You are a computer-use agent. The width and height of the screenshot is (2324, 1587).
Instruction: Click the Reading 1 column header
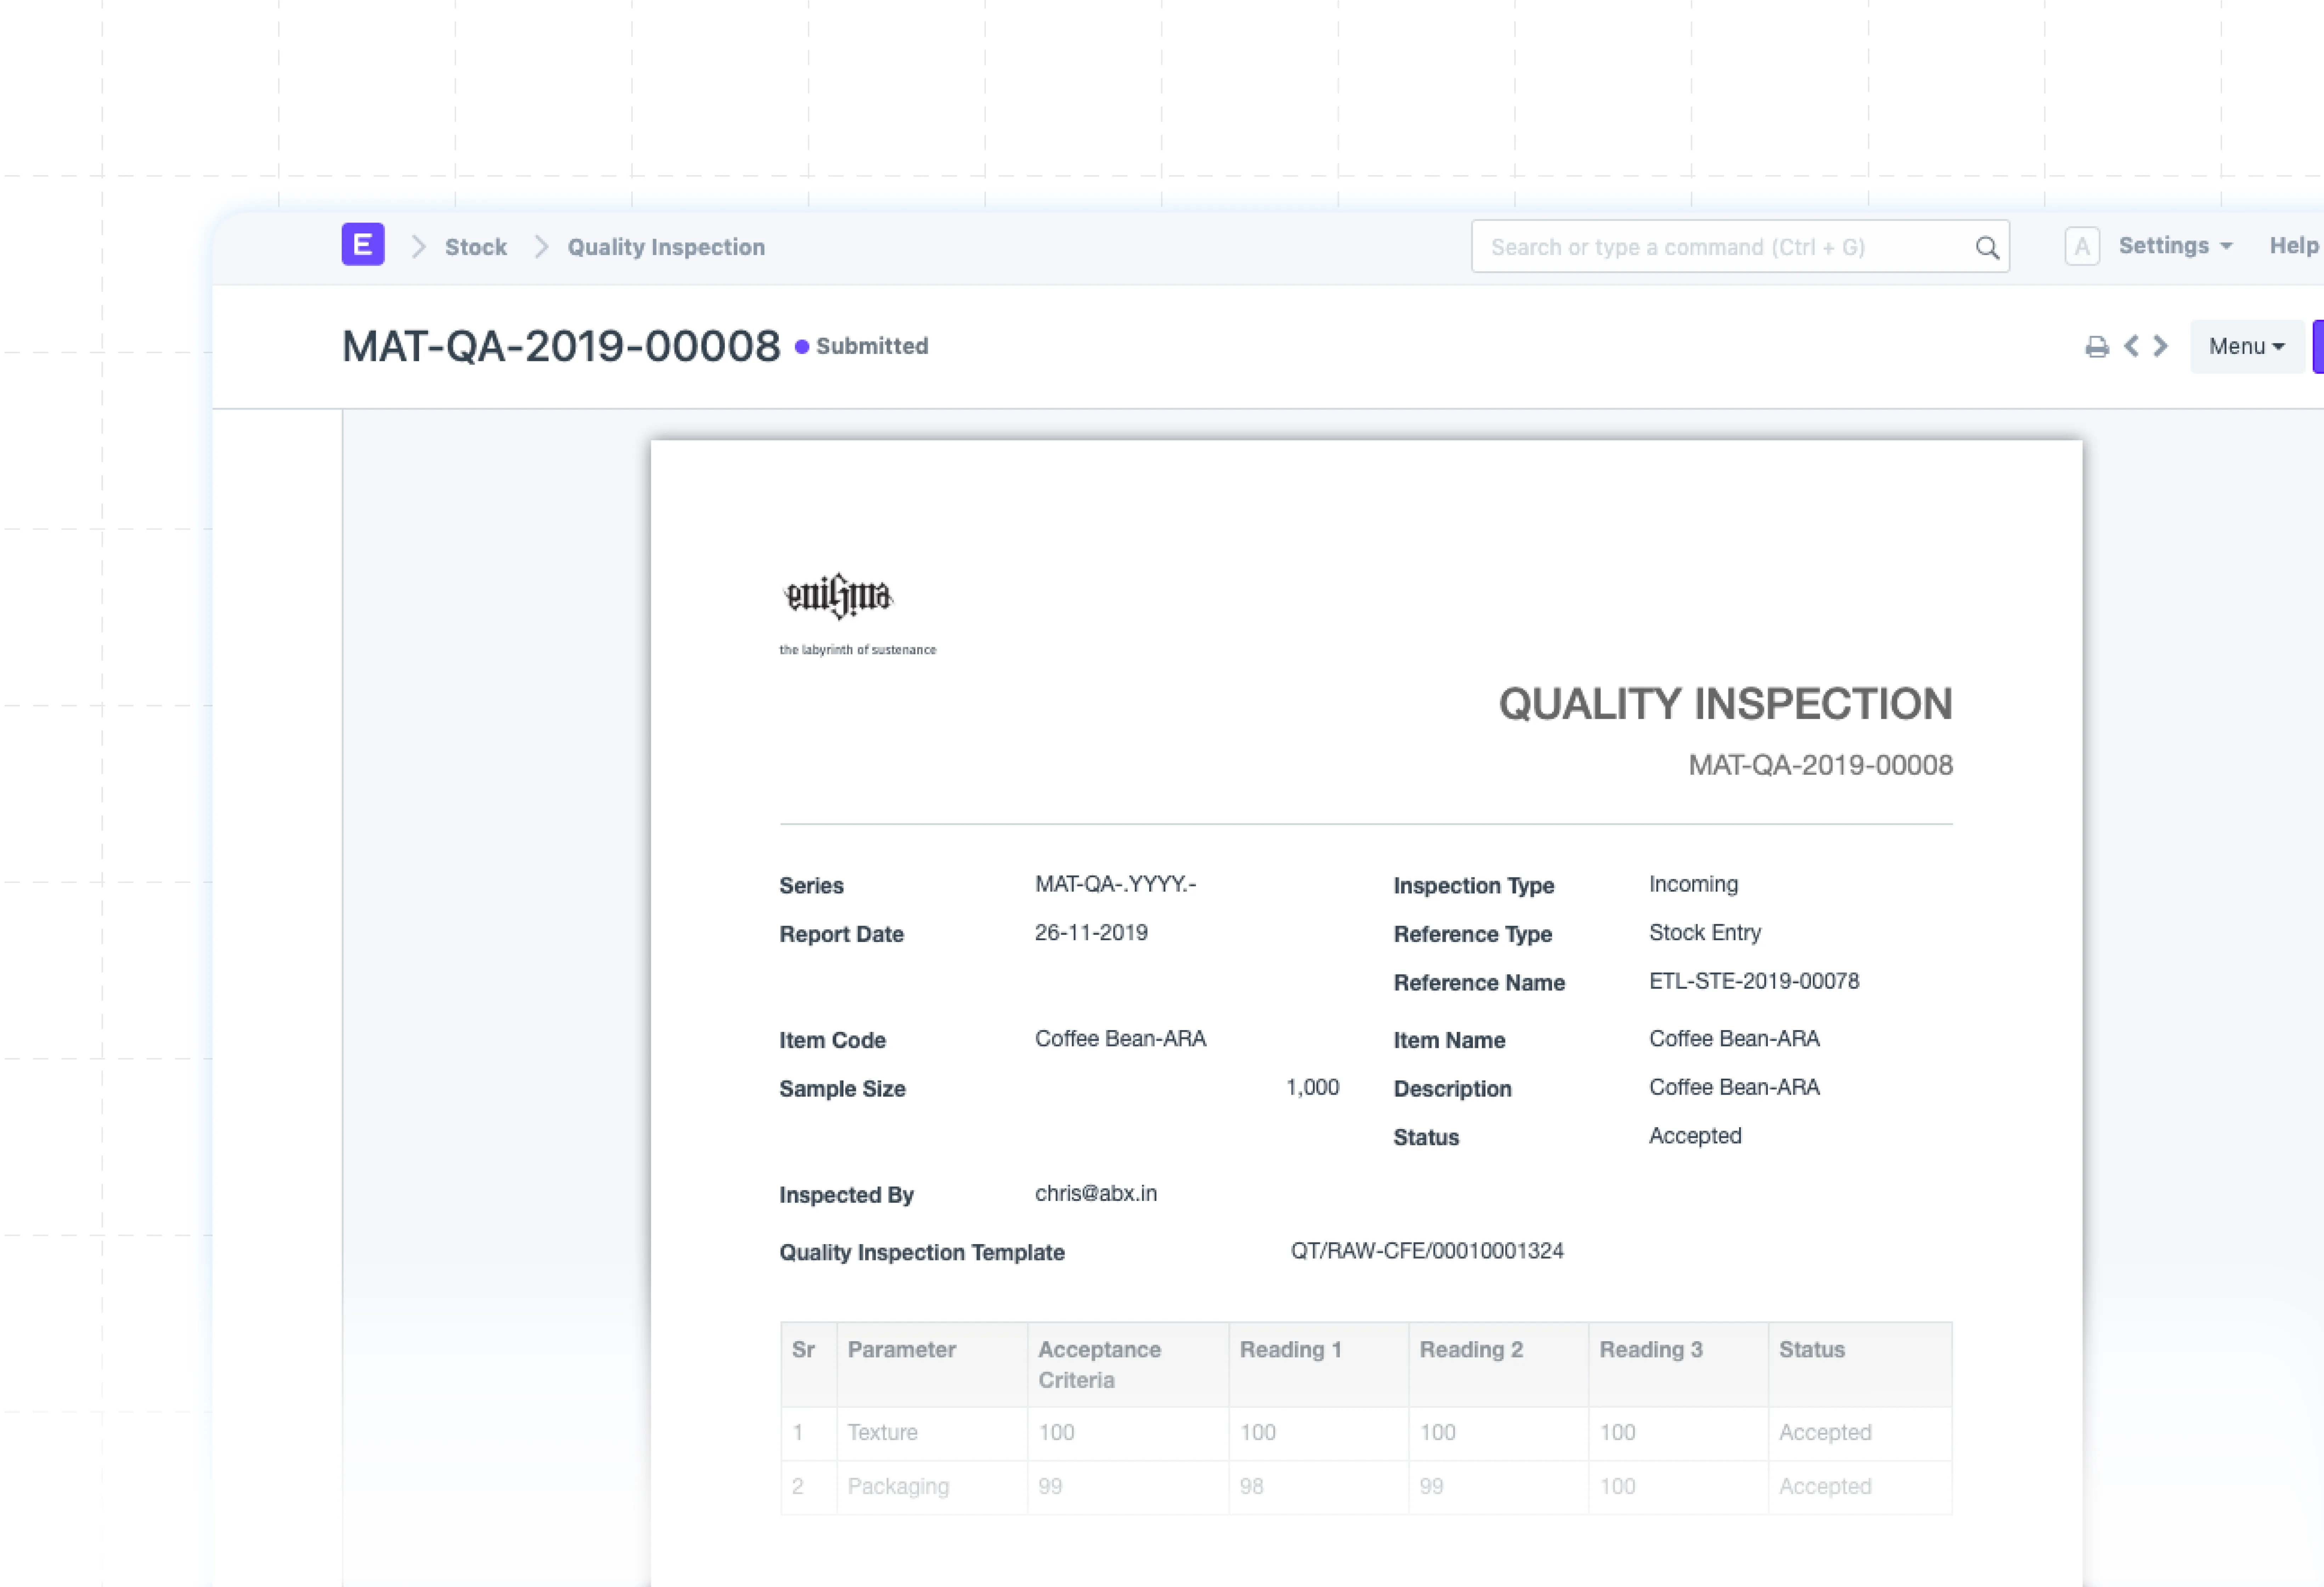1290,1350
